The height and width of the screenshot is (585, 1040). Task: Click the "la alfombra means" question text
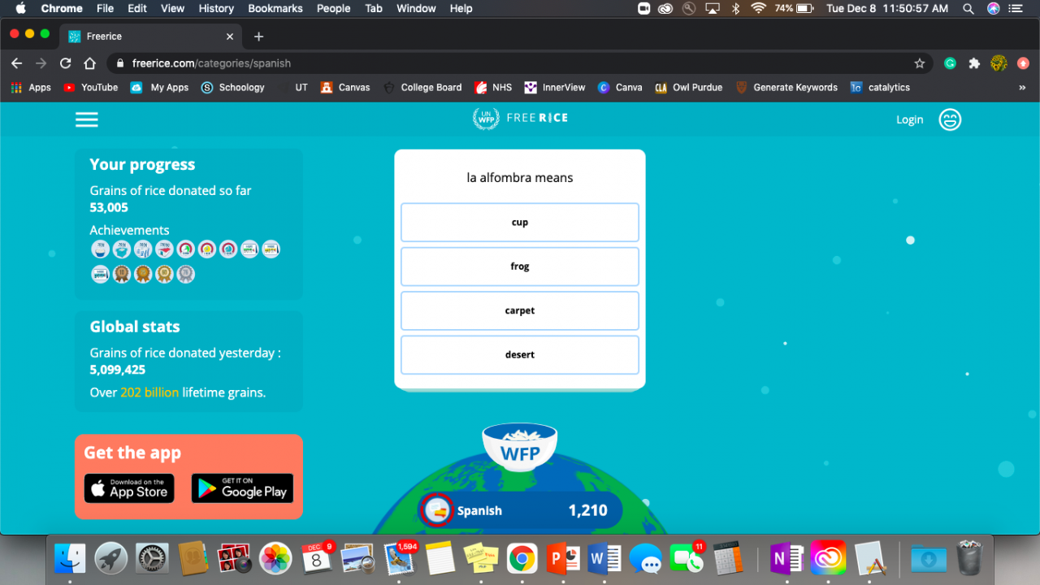click(520, 178)
